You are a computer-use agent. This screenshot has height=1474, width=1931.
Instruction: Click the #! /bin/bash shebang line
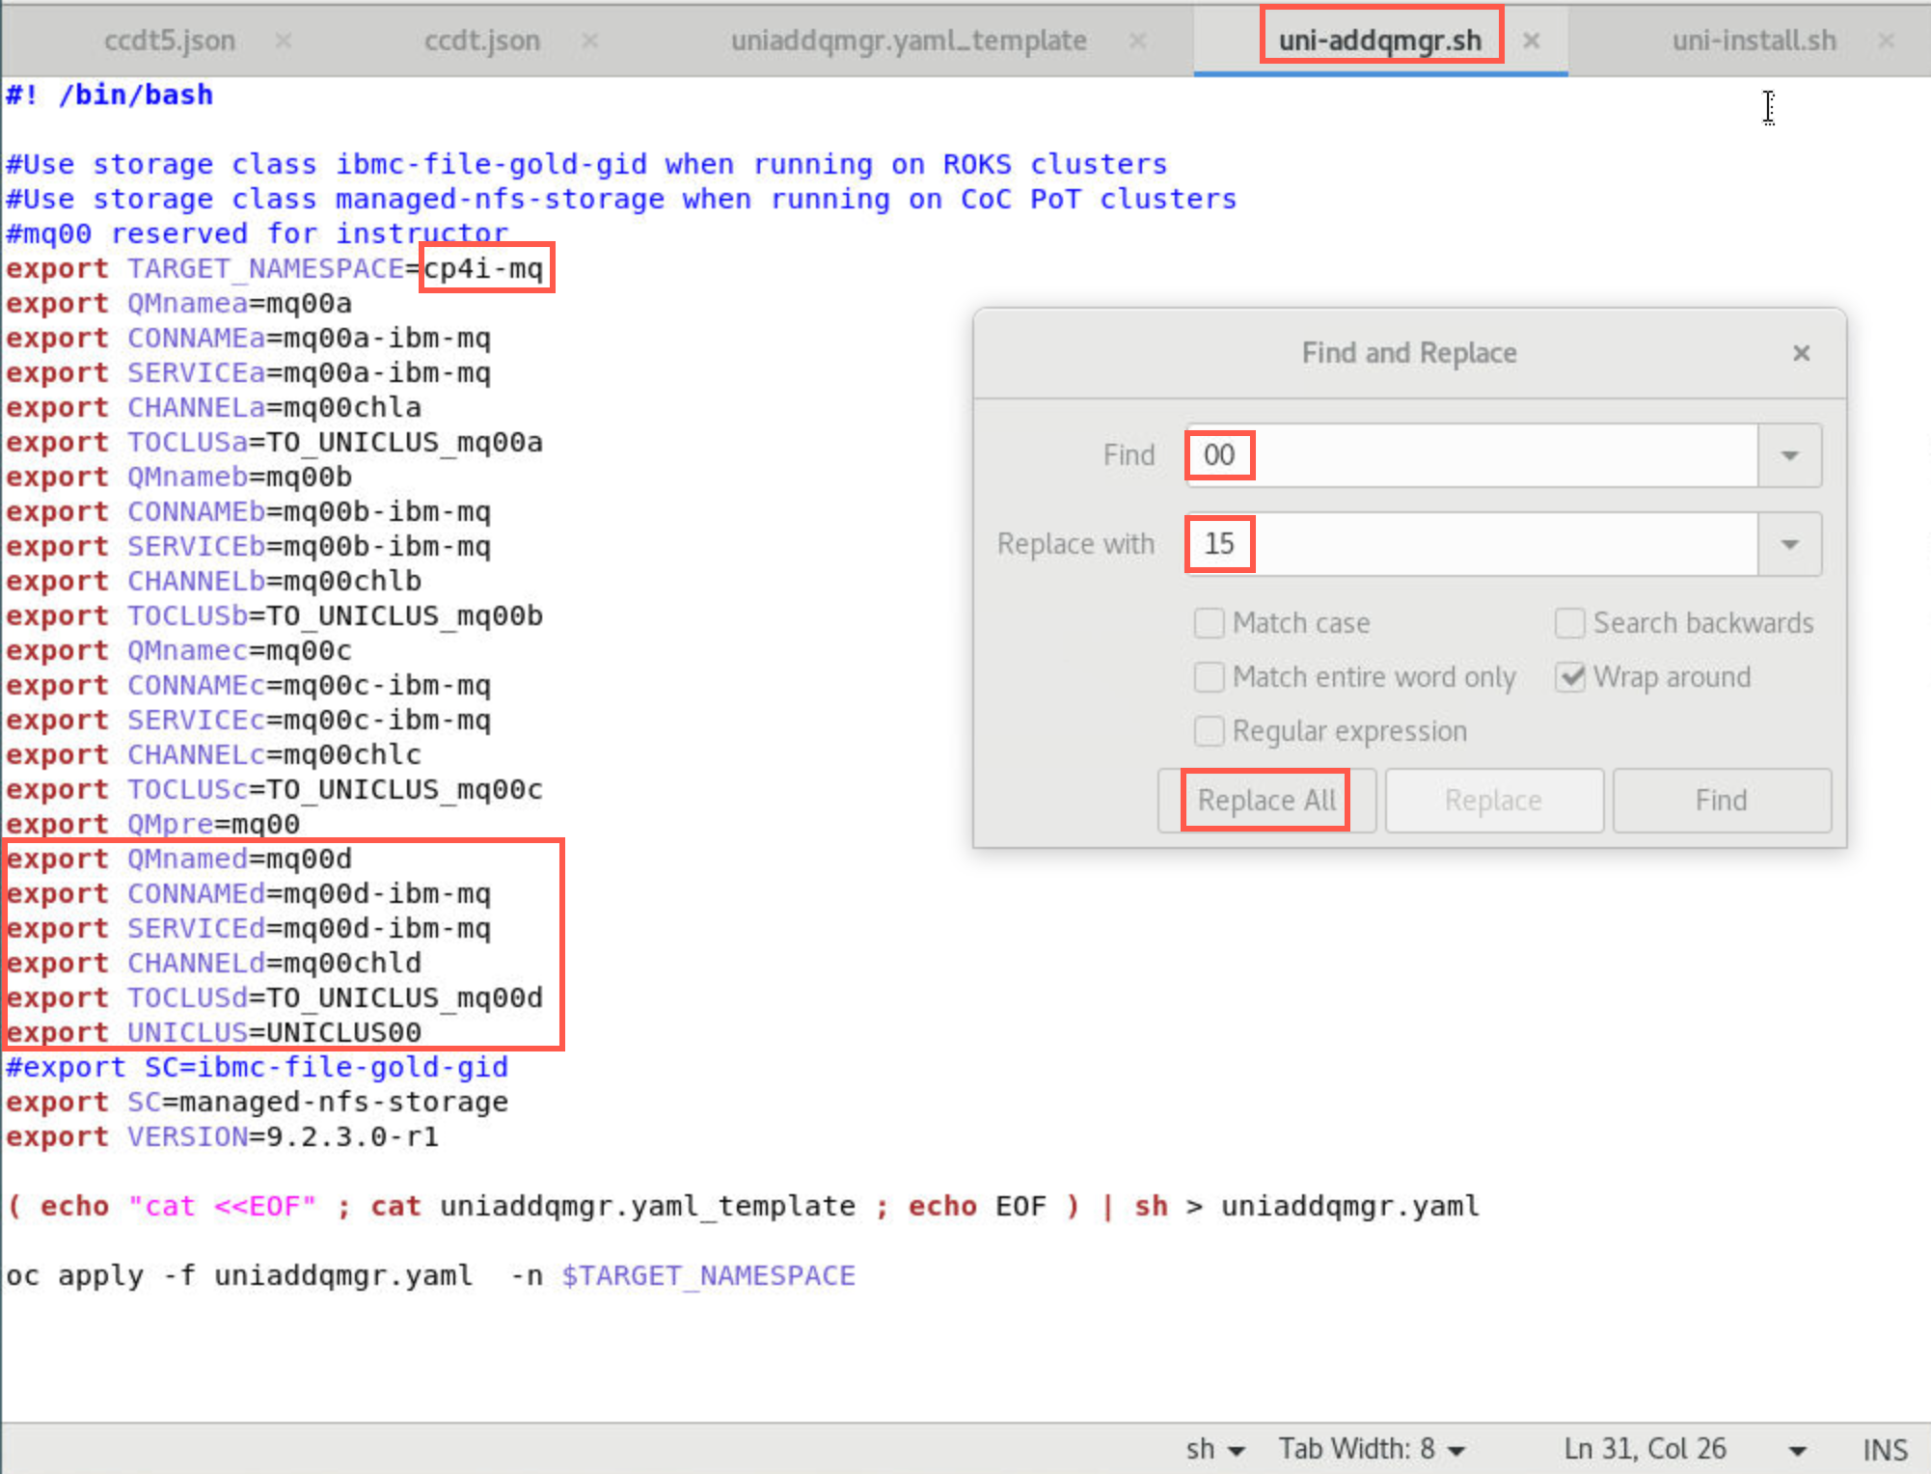pos(109,95)
